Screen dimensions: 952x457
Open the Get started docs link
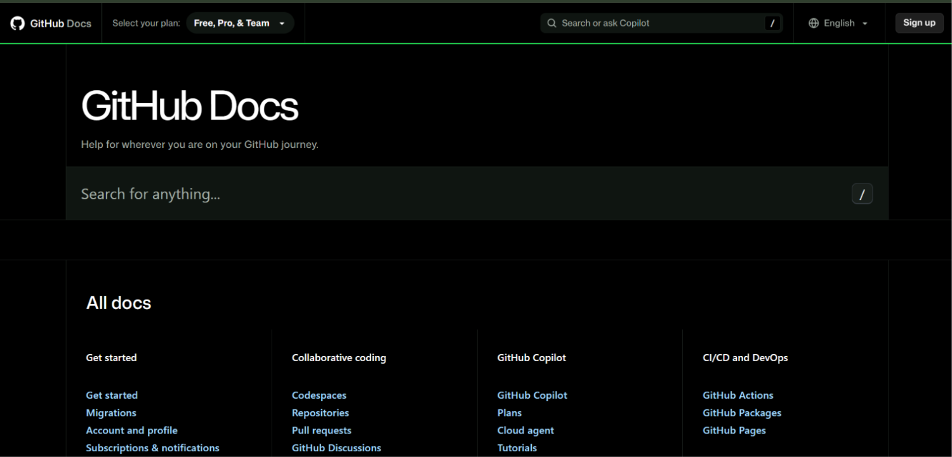click(x=112, y=395)
